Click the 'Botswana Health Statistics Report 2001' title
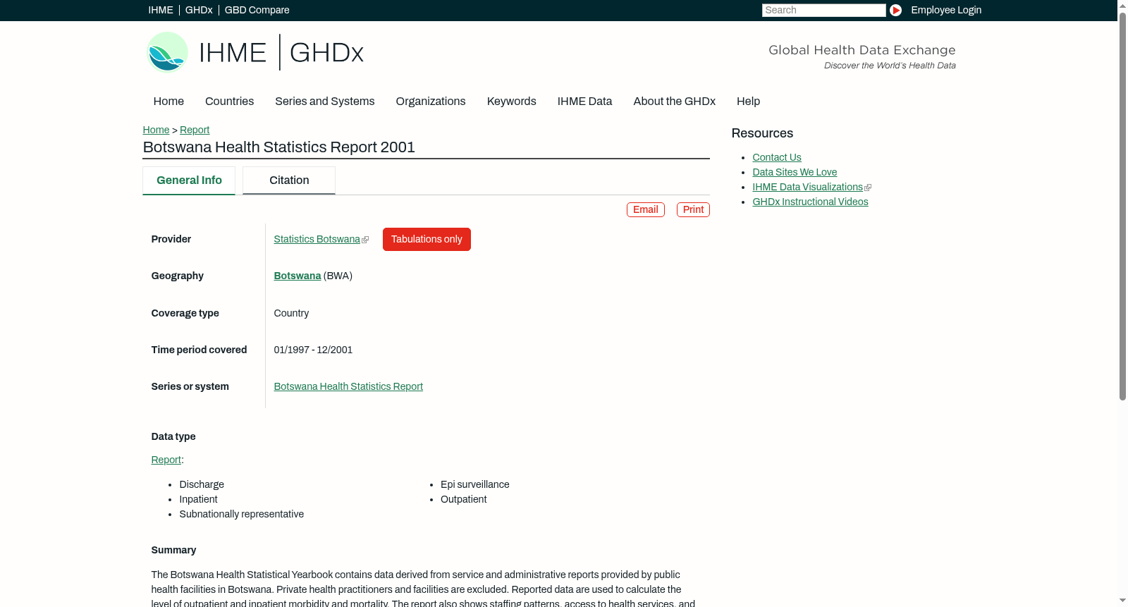 278,147
